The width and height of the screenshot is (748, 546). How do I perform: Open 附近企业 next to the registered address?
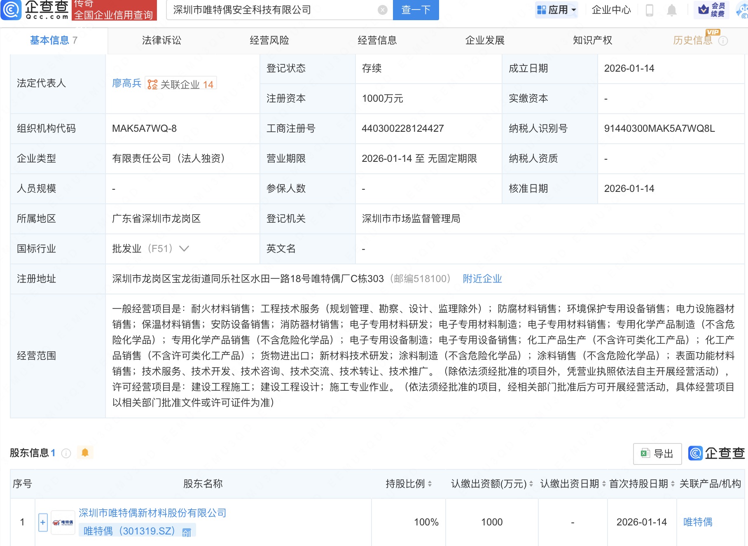[482, 279]
